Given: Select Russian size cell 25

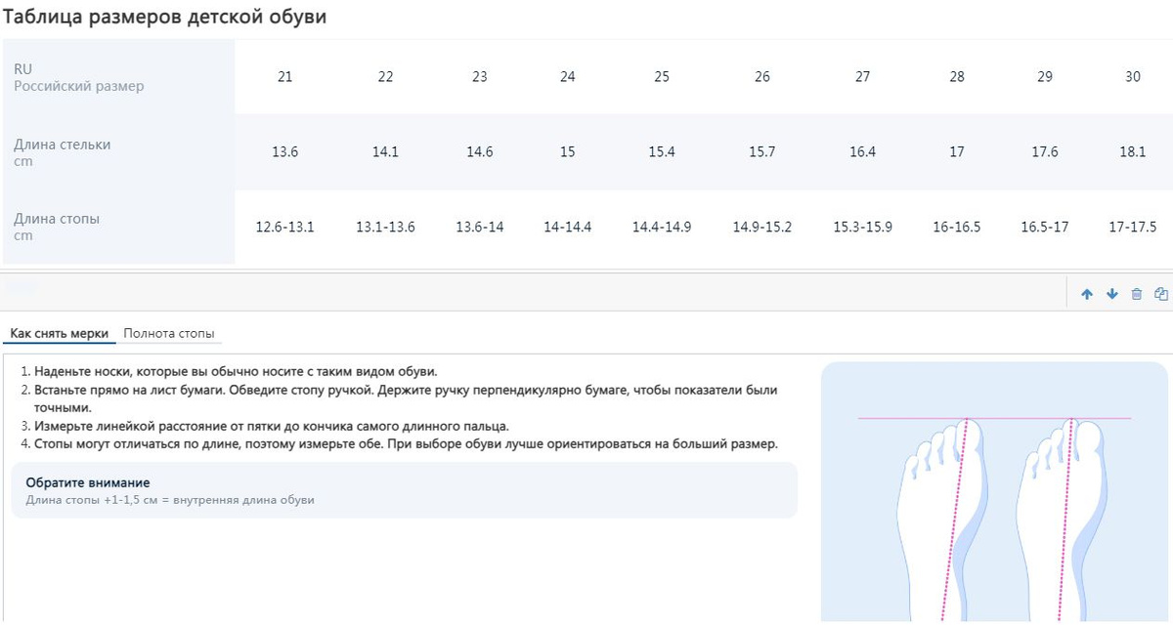Looking at the screenshot, I should pyautogui.click(x=662, y=77).
